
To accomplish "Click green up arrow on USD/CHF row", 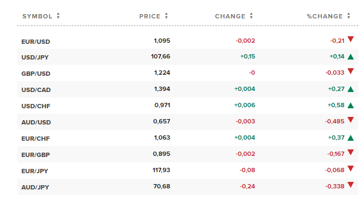I will click(x=351, y=106).
